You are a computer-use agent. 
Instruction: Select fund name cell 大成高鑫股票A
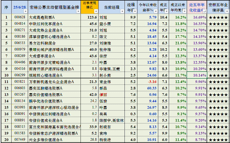(x=54, y=17)
